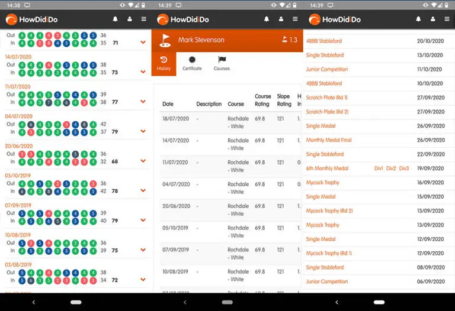Open the Courses tab
The width and height of the screenshot is (455, 311).
pyautogui.click(x=222, y=64)
